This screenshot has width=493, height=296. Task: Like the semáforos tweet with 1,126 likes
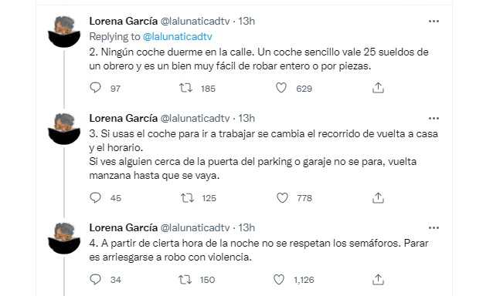[279, 279]
